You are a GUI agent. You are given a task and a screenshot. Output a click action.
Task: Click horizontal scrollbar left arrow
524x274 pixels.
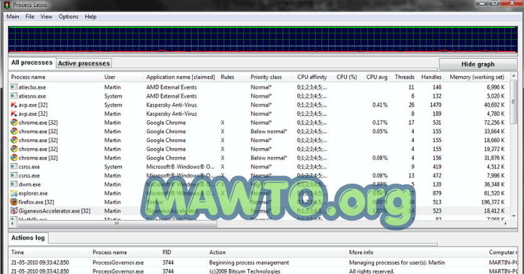pyautogui.click(x=12, y=224)
